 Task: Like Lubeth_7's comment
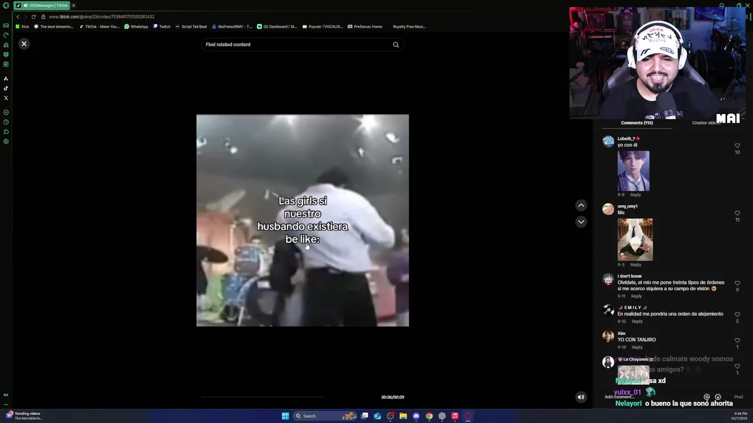pyautogui.click(x=737, y=146)
